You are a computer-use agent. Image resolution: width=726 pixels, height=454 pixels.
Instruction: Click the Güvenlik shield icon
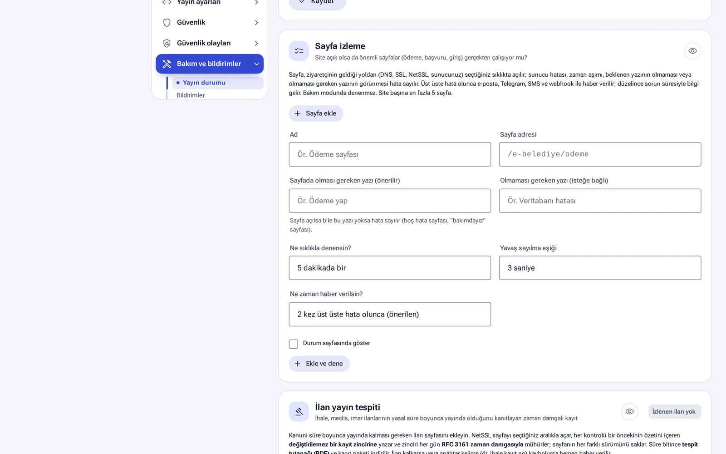[167, 23]
